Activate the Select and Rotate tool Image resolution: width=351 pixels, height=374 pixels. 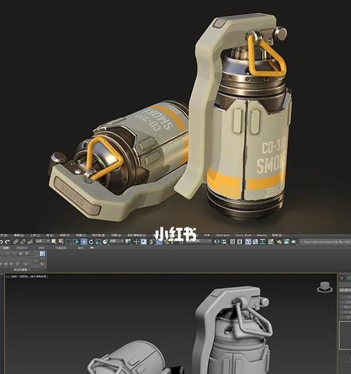(91, 241)
